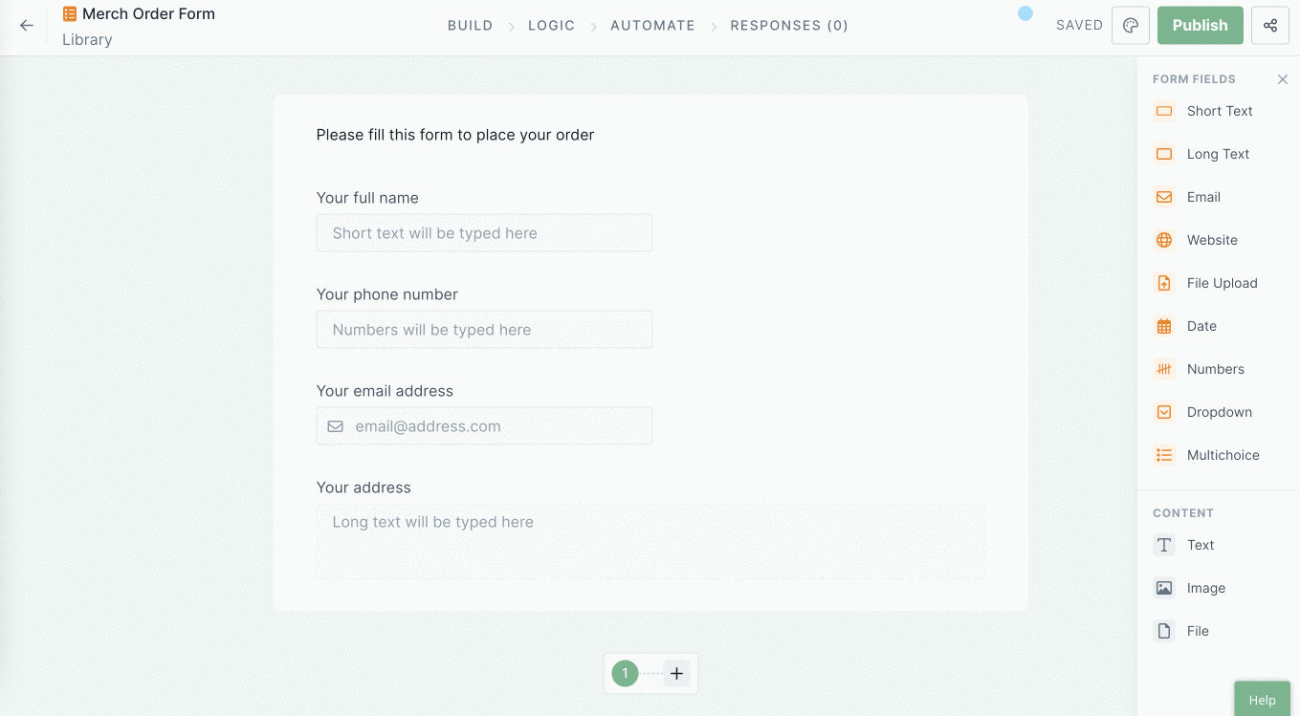Image resolution: width=1300 pixels, height=716 pixels.
Task: Add a Short Text field from the sidebar
Action: click(1217, 111)
